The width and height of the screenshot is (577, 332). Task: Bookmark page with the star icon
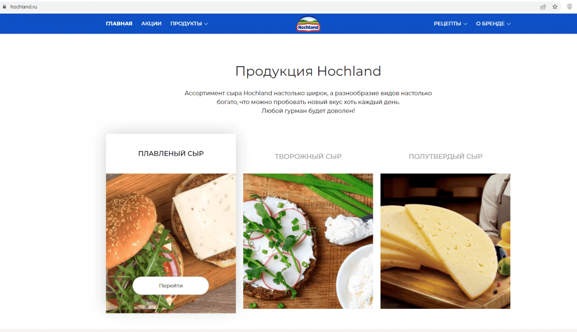pyautogui.click(x=555, y=7)
